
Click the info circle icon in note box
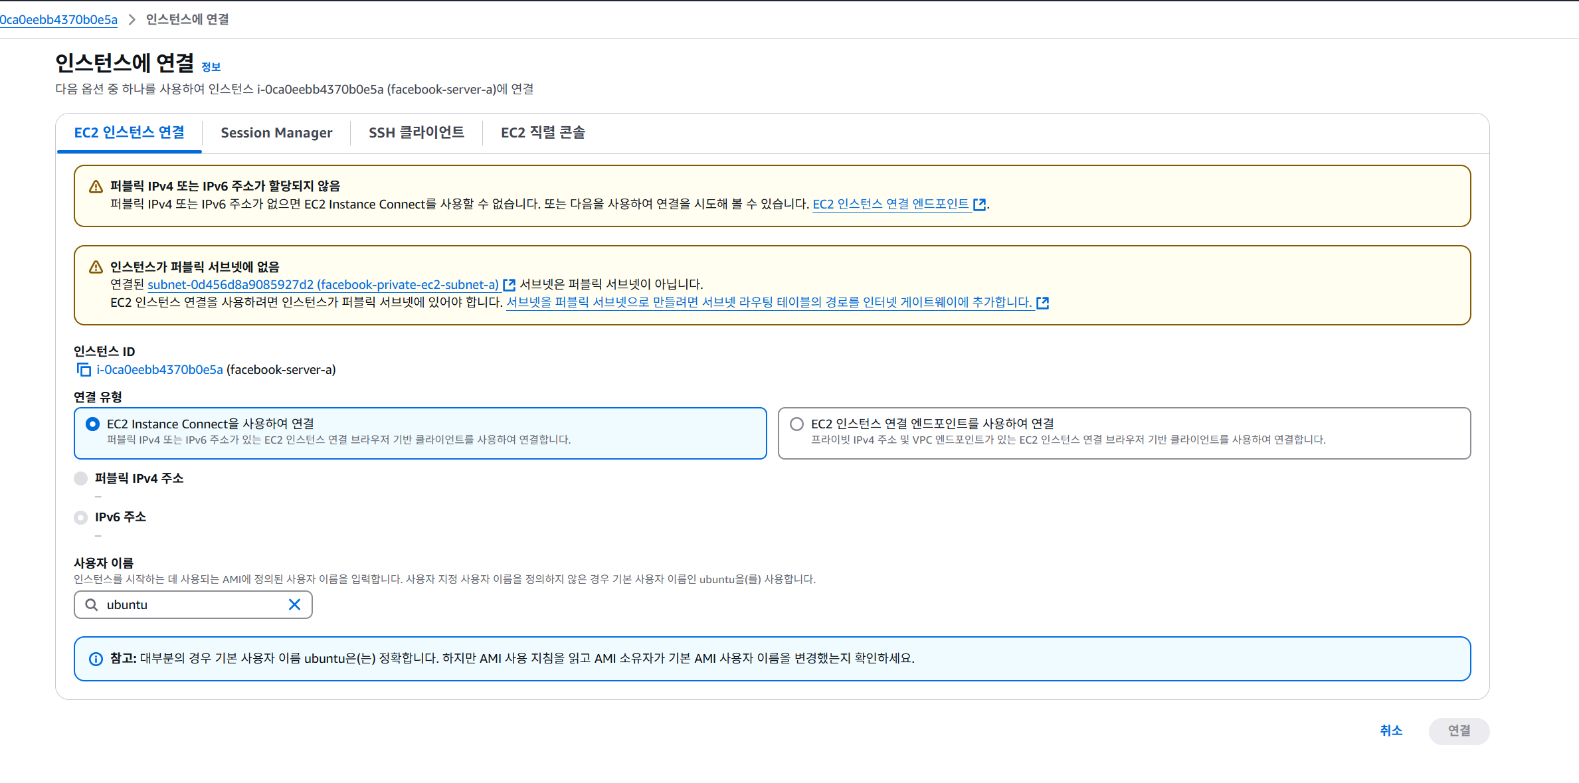click(96, 659)
